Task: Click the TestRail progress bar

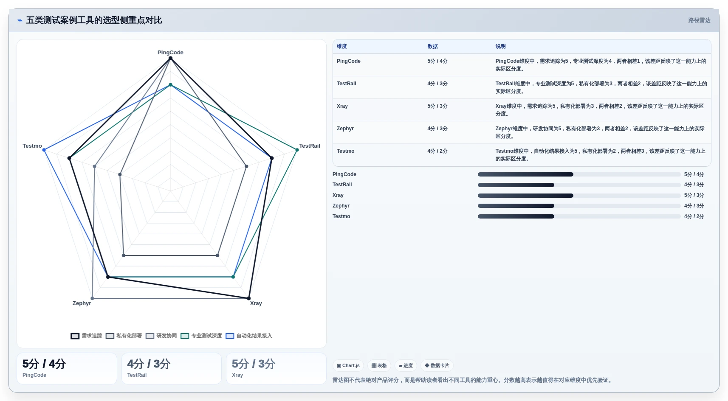Action: pyautogui.click(x=579, y=185)
